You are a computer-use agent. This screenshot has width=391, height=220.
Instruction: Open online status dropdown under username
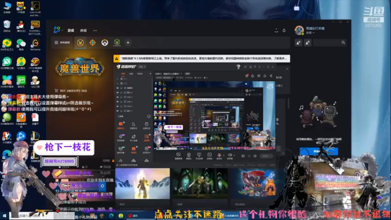(x=310, y=33)
